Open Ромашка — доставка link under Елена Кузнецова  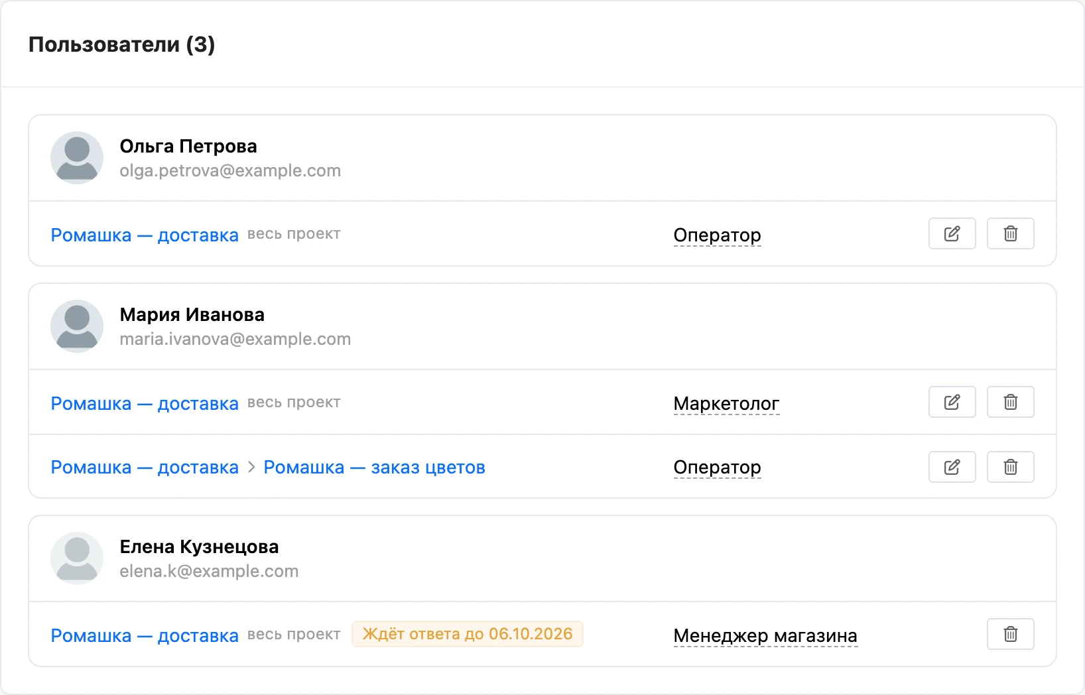click(145, 635)
